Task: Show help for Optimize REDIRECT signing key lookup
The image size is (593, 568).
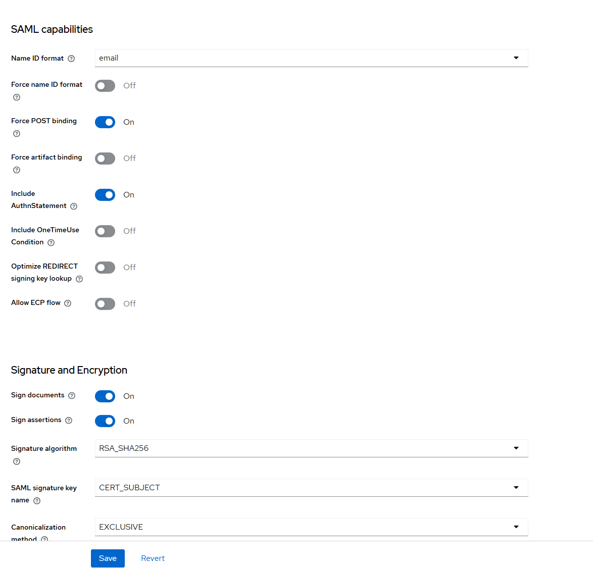Action: pyautogui.click(x=79, y=279)
